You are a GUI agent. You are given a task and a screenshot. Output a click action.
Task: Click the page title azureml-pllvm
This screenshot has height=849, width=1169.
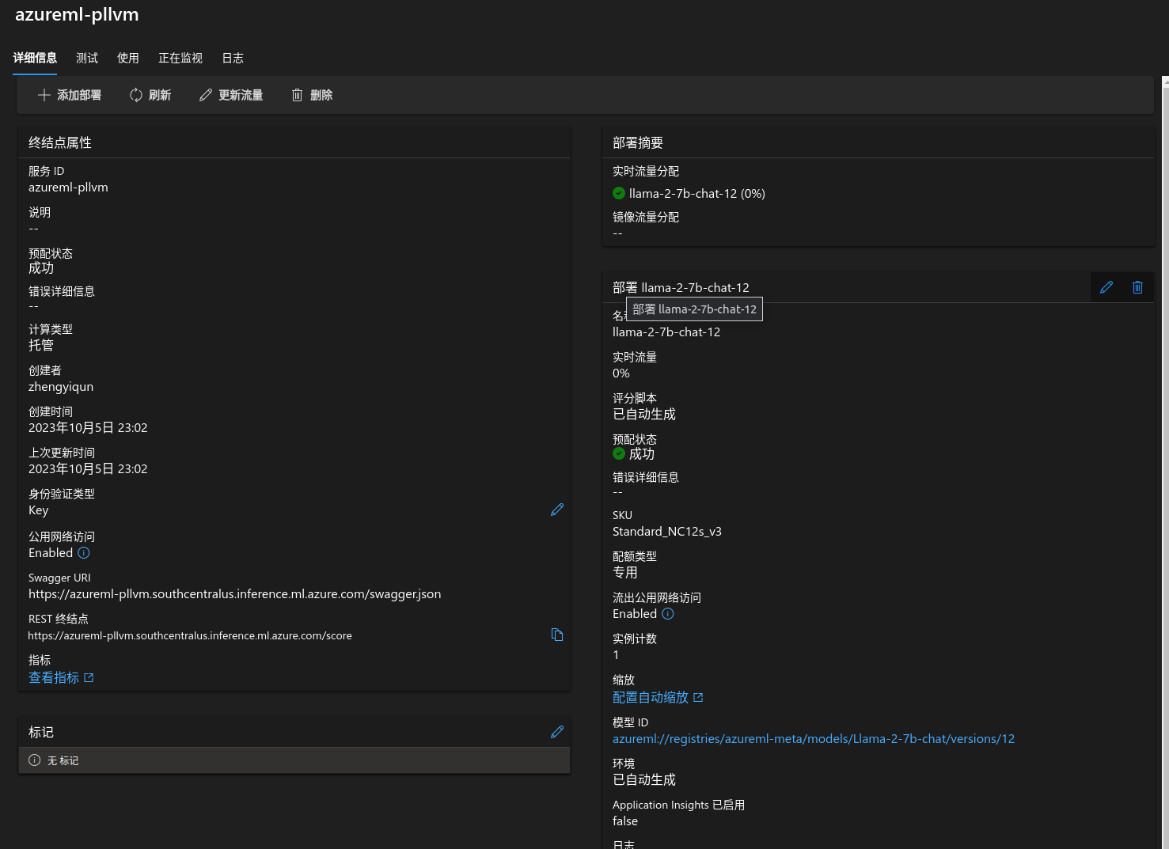click(x=77, y=14)
